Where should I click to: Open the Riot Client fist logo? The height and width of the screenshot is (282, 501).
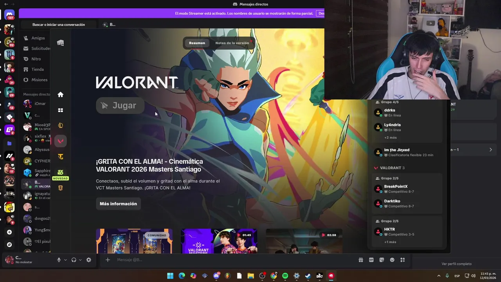coord(60,43)
